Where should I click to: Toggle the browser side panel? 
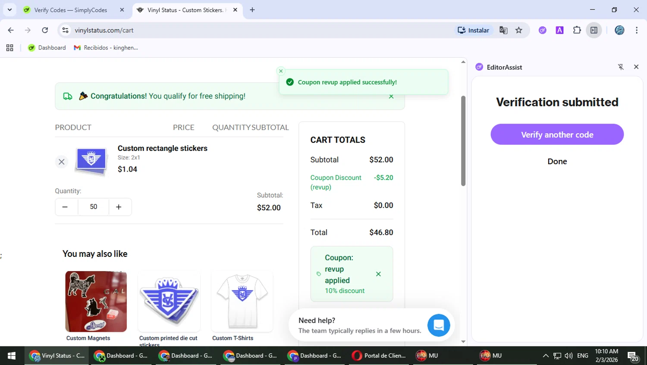(x=594, y=30)
